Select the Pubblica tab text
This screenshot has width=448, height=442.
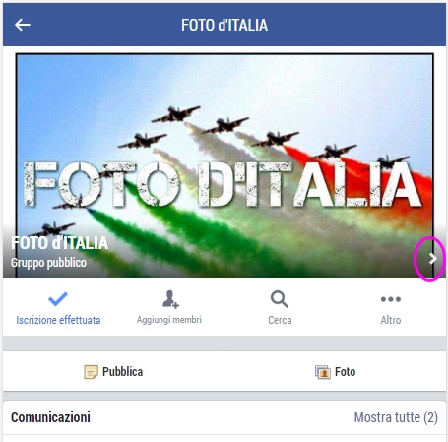click(122, 372)
